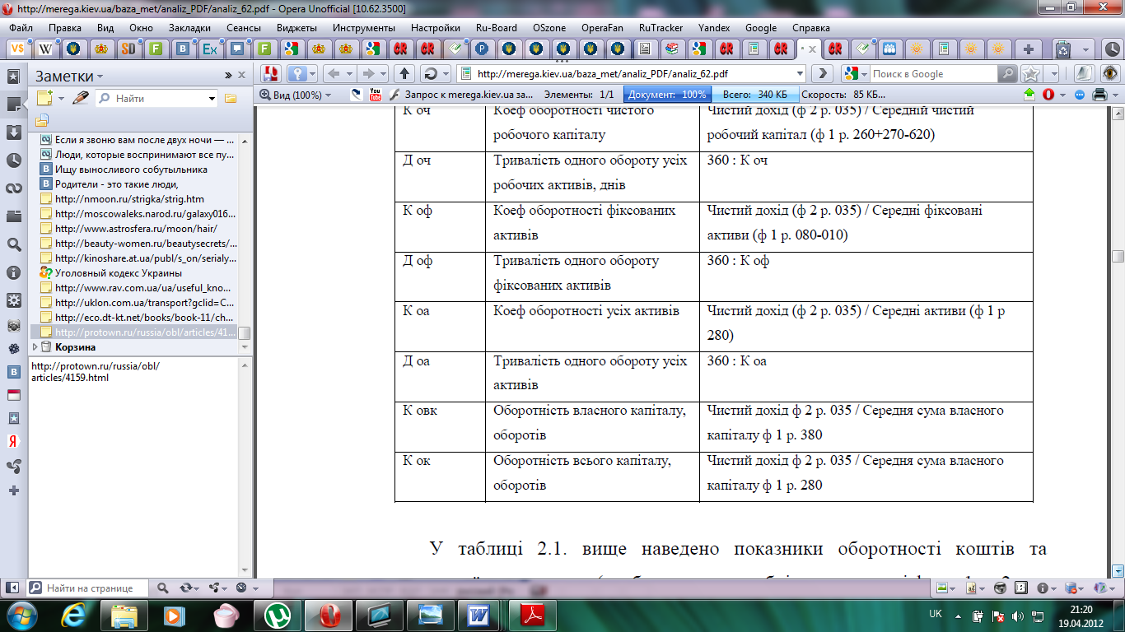This screenshot has width=1125, height=632.
Task: Open the Файл menu
Action: click(21, 27)
